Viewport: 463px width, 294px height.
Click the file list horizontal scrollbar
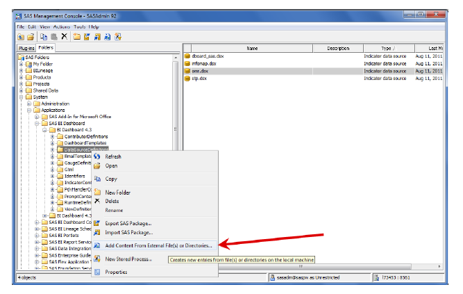[301, 266]
